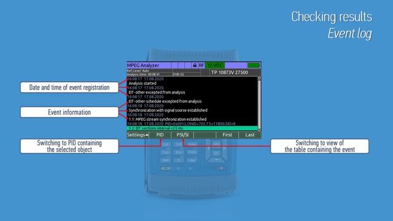Open the PSI/SI table view
Image resolution: width=393 pixels, height=221 pixels.
point(182,135)
